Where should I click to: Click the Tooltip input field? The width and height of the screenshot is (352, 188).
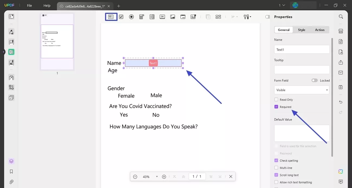(x=302, y=70)
